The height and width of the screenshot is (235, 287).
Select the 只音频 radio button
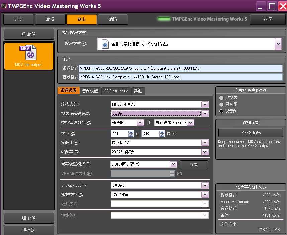point(221,104)
